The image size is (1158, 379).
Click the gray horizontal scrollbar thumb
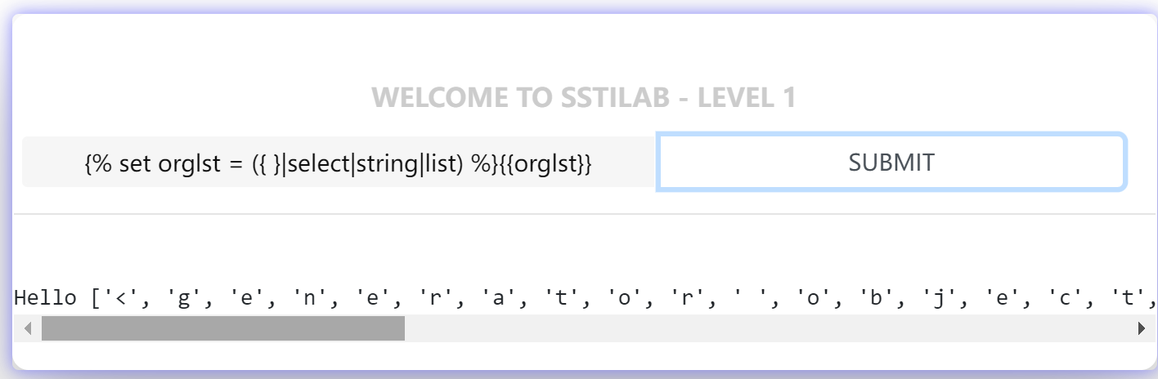point(223,328)
